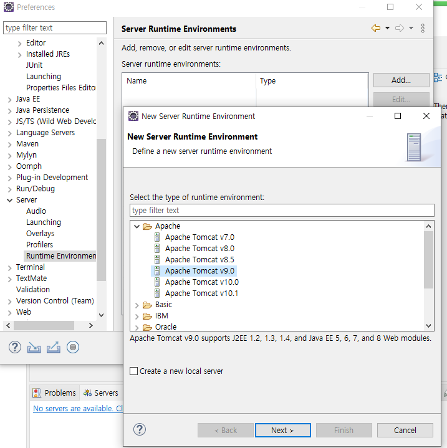
Task: Select JUnit preferences item
Action: [x=34, y=65]
